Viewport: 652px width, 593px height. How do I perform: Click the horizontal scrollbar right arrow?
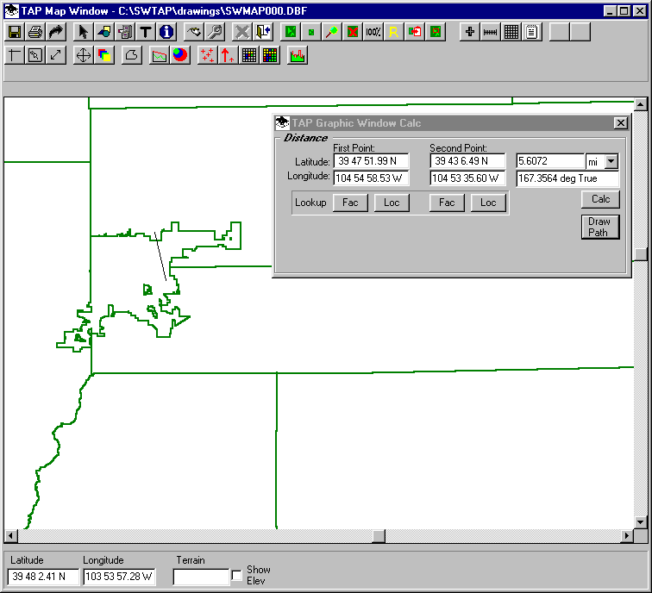click(x=627, y=536)
